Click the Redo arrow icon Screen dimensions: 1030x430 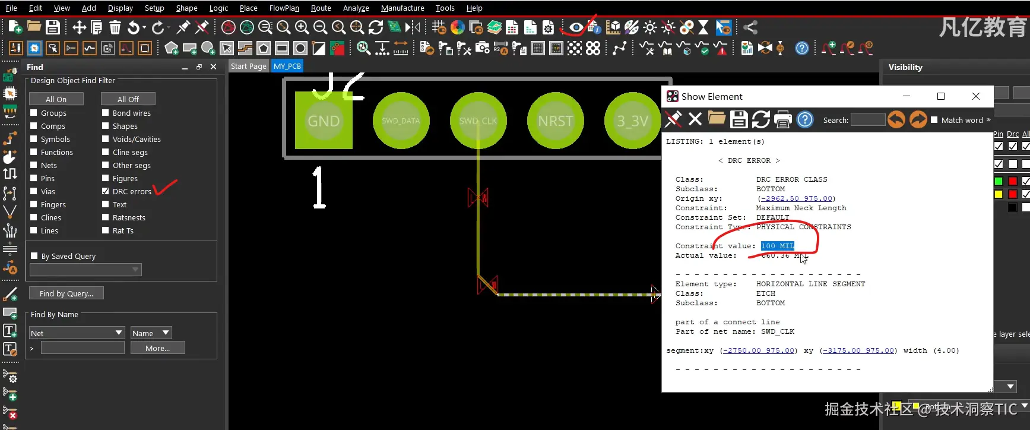(157, 27)
